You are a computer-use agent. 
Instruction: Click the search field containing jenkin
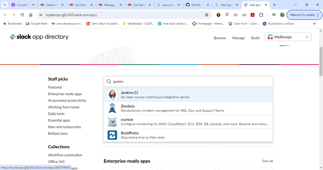tap(188, 82)
